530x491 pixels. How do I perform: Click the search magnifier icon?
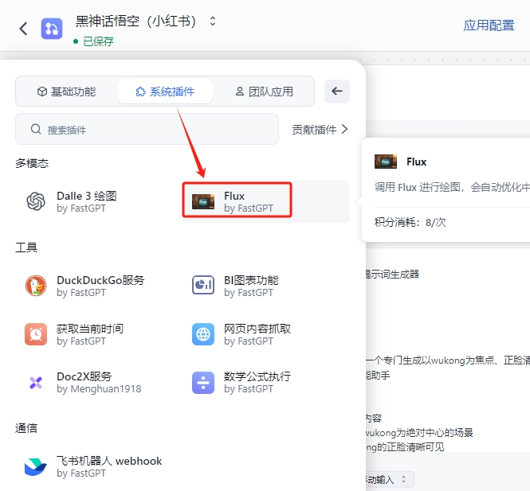pyautogui.click(x=36, y=129)
